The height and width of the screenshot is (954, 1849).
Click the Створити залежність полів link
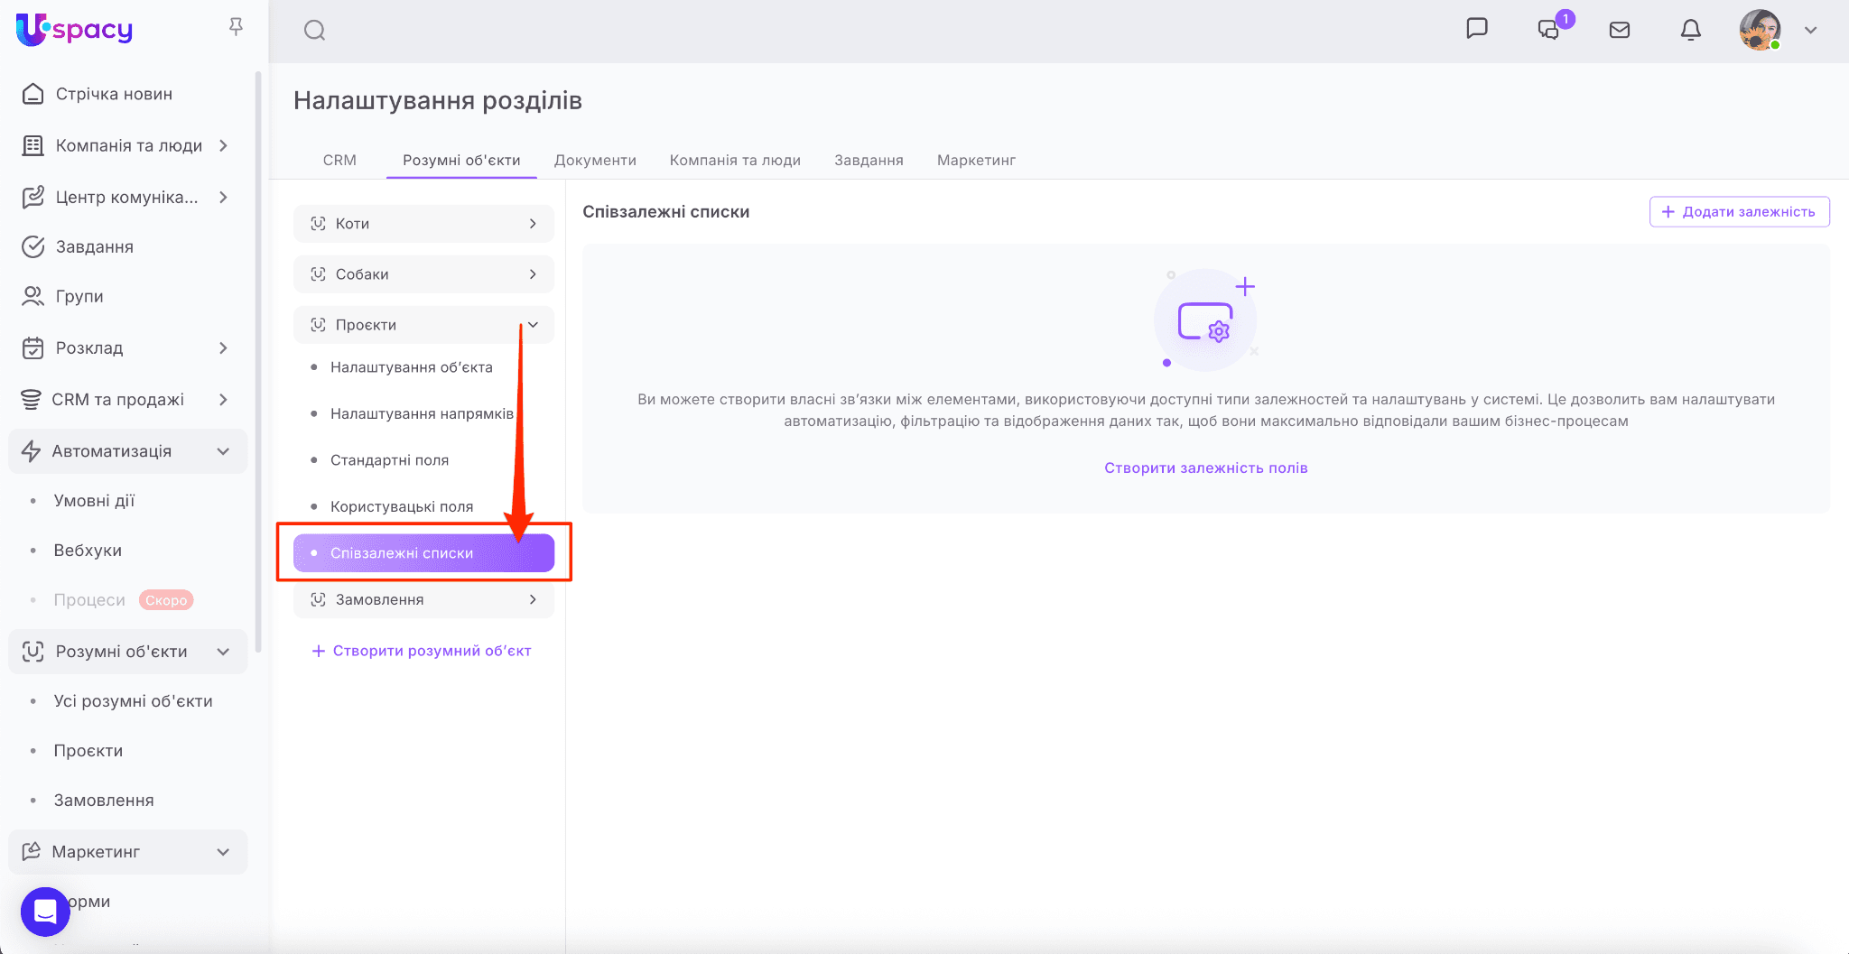[x=1205, y=468]
